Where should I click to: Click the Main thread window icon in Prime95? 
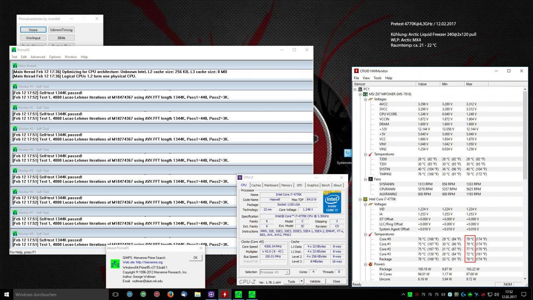click(x=15, y=66)
